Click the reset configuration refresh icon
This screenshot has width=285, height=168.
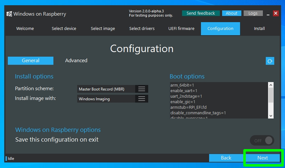tap(270, 61)
